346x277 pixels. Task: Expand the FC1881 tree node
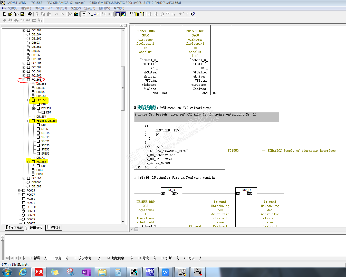(24, 30)
